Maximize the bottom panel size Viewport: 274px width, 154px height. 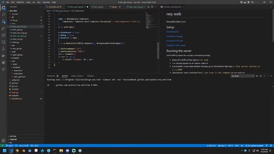click(268, 76)
